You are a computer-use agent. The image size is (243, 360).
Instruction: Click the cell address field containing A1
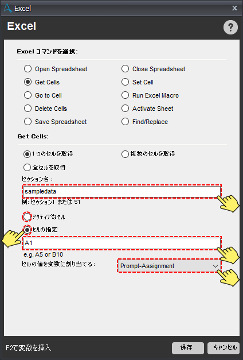point(121,243)
